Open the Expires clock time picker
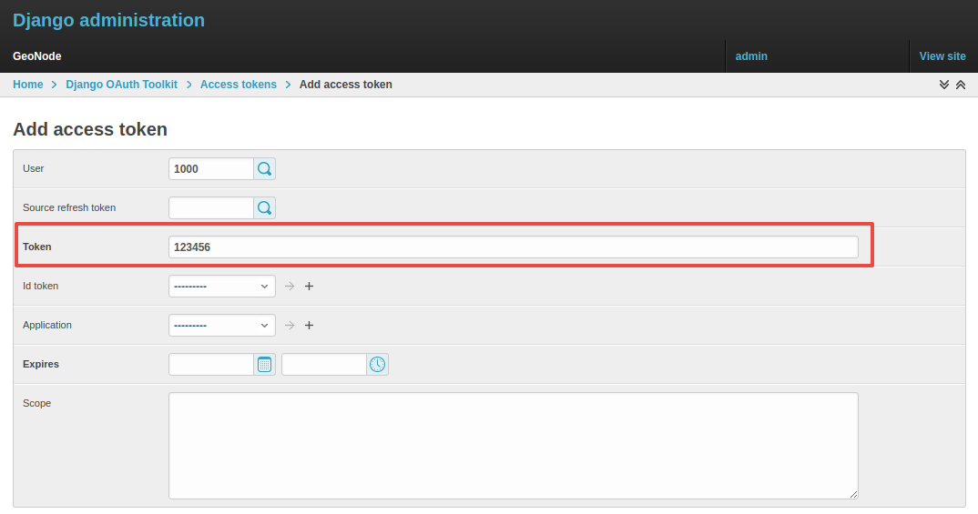 (377, 365)
